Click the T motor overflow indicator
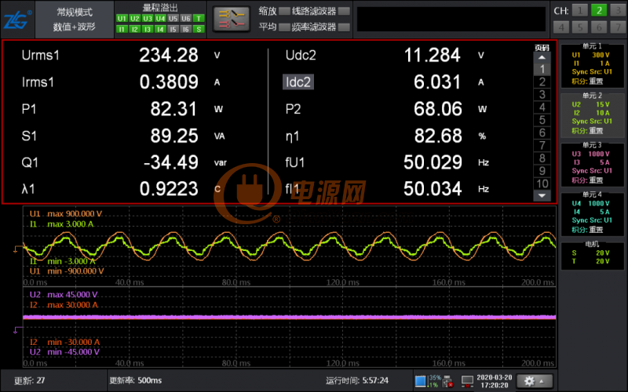The width and height of the screenshot is (628, 392). tap(199, 18)
